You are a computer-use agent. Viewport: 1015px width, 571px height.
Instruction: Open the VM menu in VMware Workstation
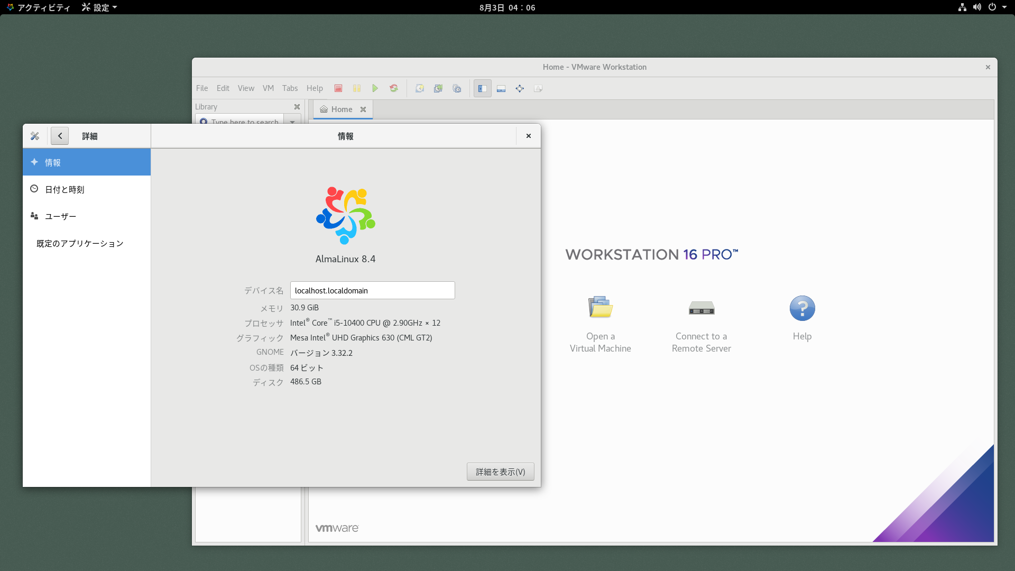click(x=268, y=88)
